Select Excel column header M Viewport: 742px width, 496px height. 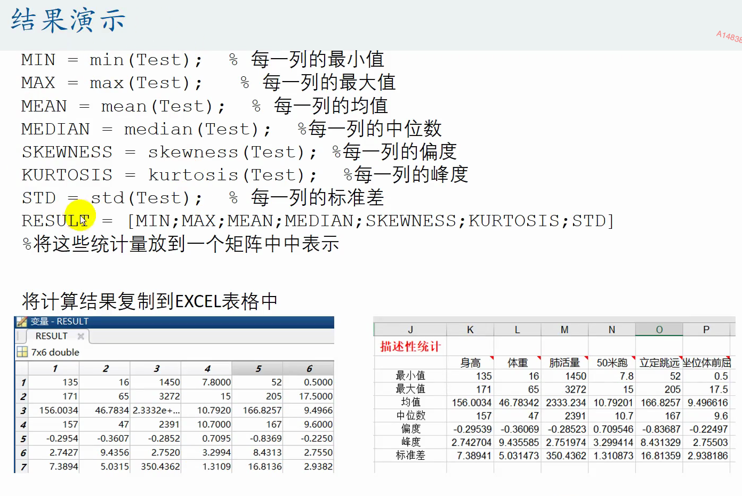[564, 330]
